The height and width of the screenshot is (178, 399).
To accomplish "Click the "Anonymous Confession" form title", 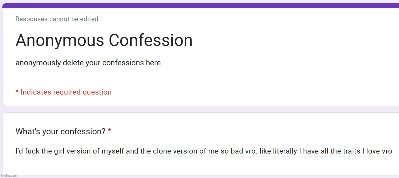I will [x=104, y=40].
